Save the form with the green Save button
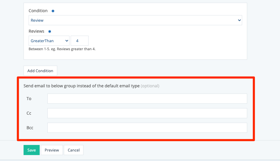 32,150
